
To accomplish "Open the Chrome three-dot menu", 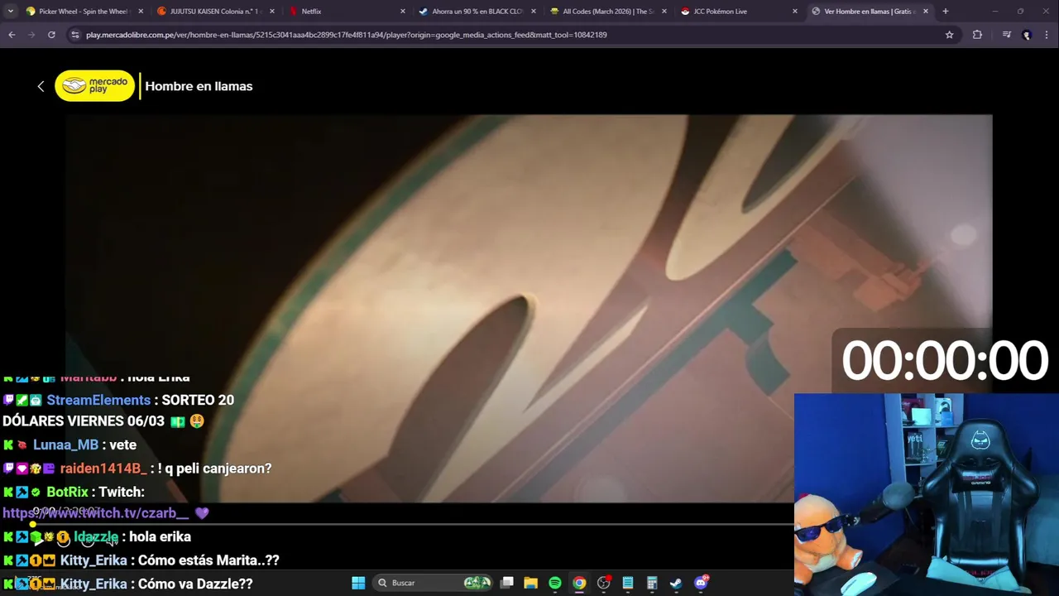I will click(1047, 35).
